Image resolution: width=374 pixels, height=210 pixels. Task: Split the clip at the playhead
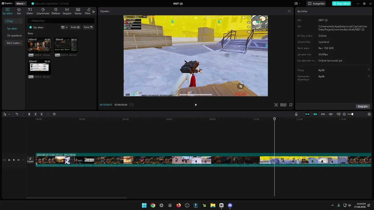pyautogui.click(x=29, y=114)
